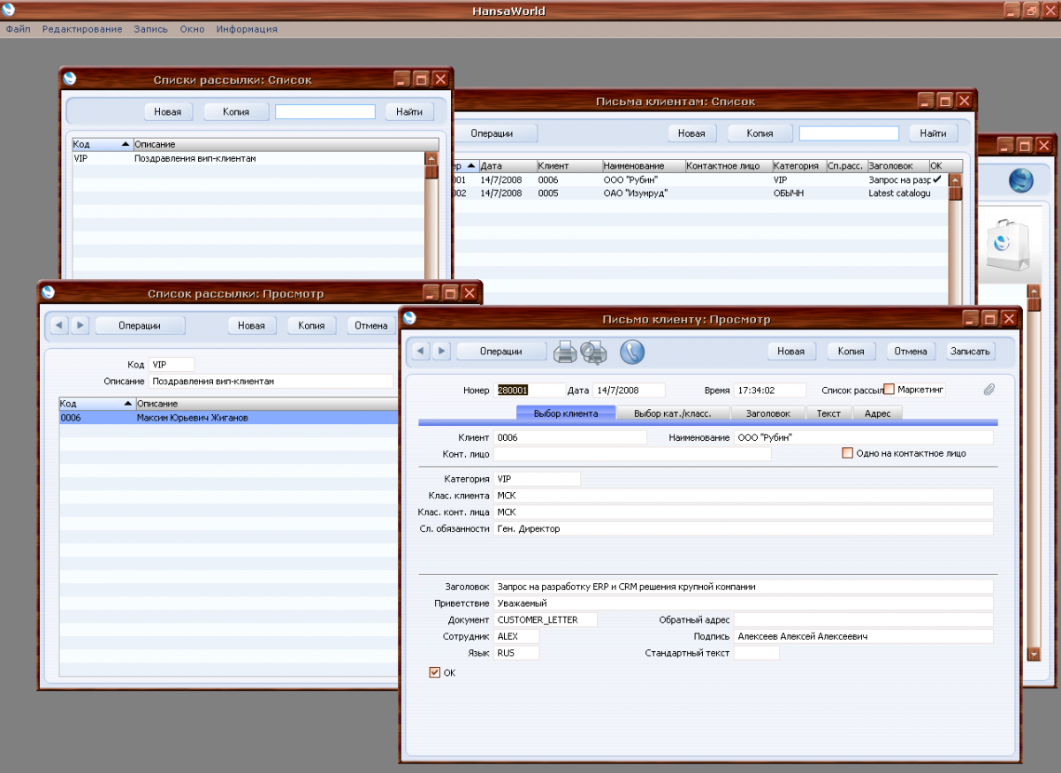1061x773 pixels.
Task: Click Найти in the Письма клиентам: Список window
Action: pyautogui.click(x=934, y=133)
